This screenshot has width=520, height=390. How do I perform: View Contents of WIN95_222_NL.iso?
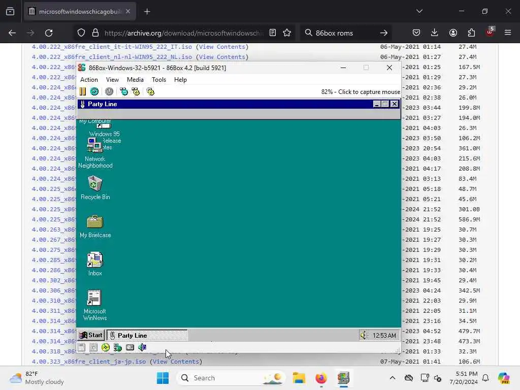pyautogui.click(x=222, y=57)
